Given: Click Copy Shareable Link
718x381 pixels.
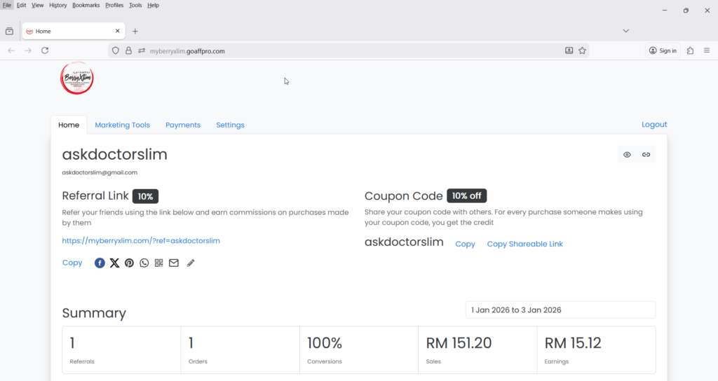Looking at the screenshot, I should tap(524, 244).
